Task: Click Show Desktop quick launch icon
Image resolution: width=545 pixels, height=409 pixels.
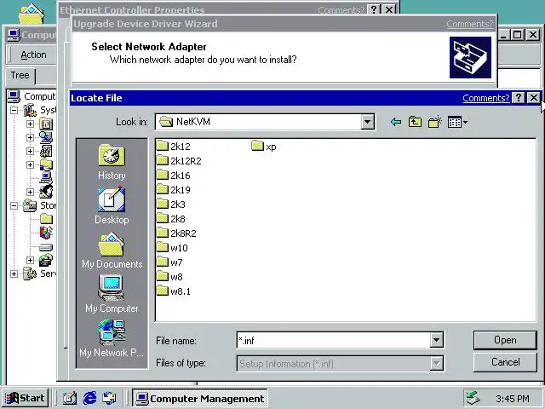Action: point(70,398)
